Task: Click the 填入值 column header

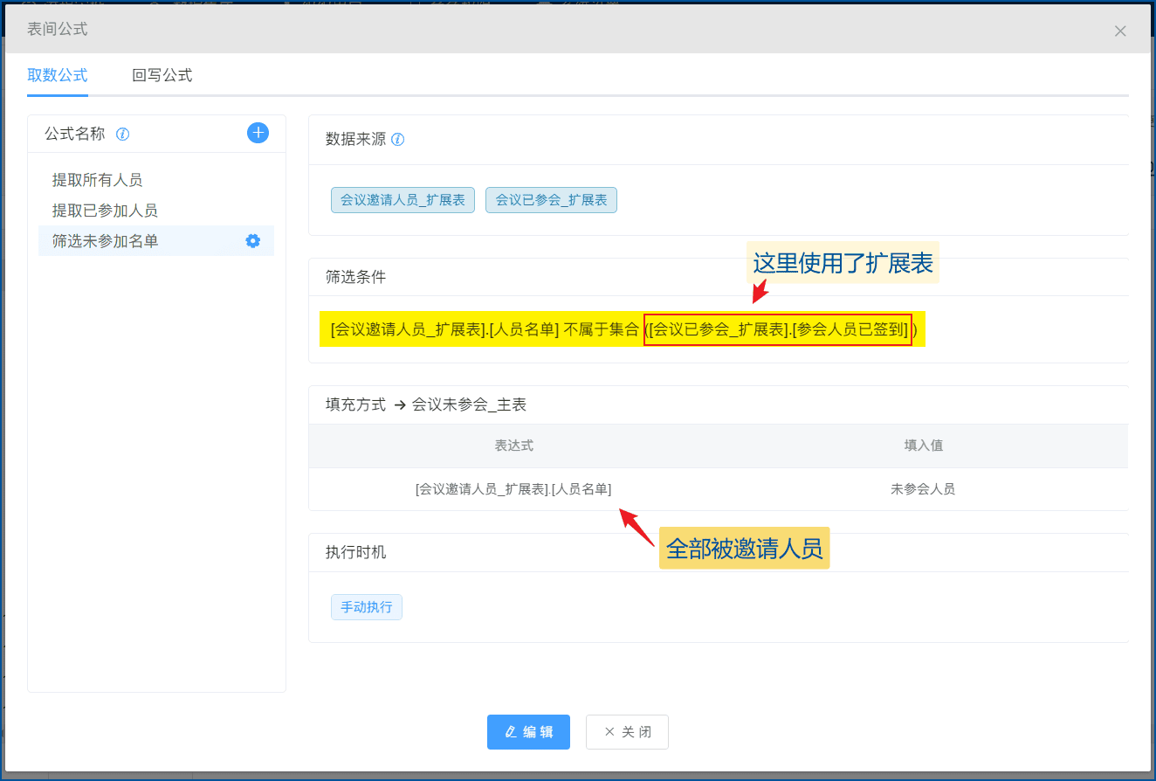Action: (x=923, y=446)
